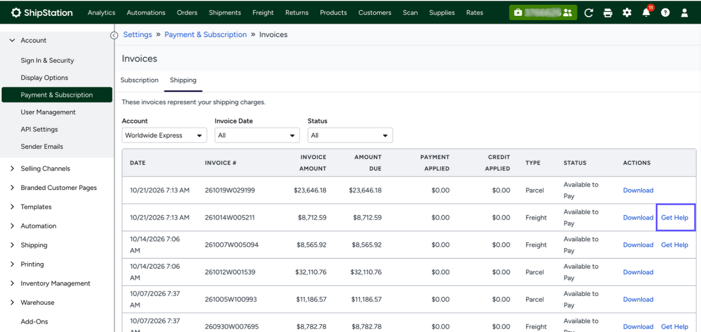Go to Shipments in the top menu

click(225, 12)
